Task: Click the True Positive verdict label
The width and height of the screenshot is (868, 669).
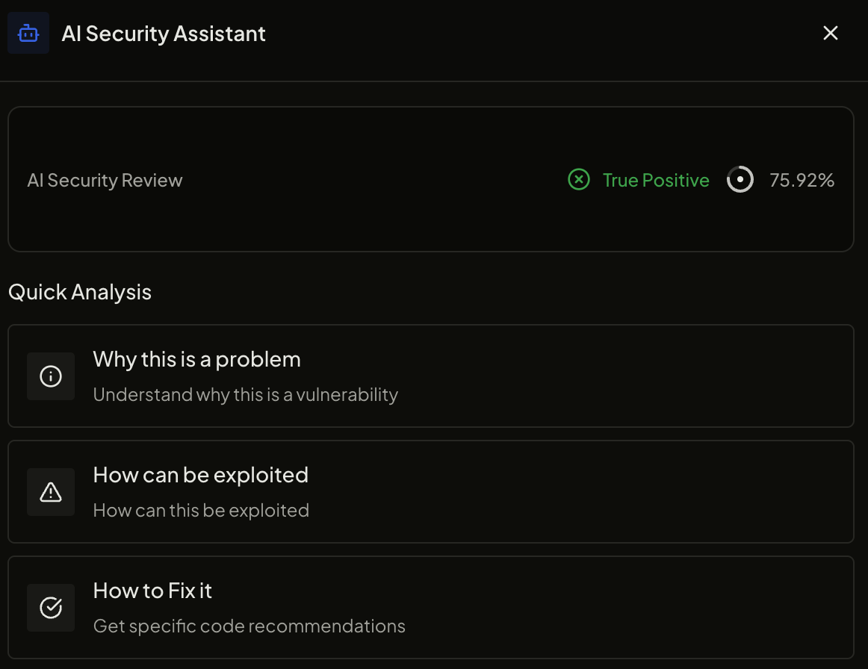Action: tap(656, 179)
